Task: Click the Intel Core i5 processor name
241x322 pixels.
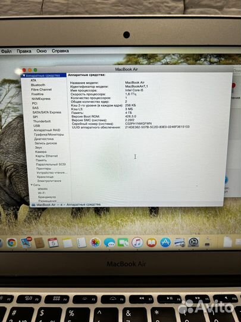Action: click(x=134, y=90)
